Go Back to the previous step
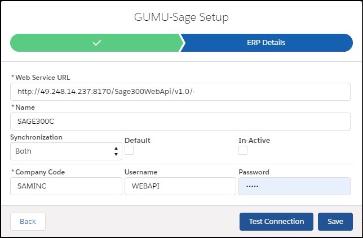Image resolution: width=363 pixels, height=238 pixels. [28, 222]
